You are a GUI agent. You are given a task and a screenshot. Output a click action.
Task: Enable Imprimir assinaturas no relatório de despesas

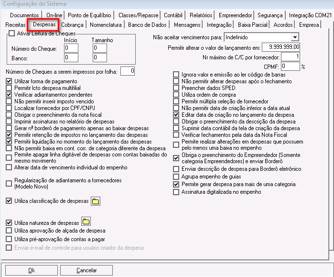[9, 122]
